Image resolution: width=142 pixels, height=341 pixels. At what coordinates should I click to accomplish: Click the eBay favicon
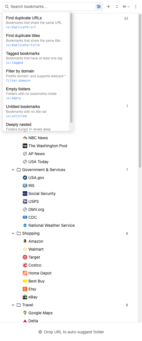(25, 297)
